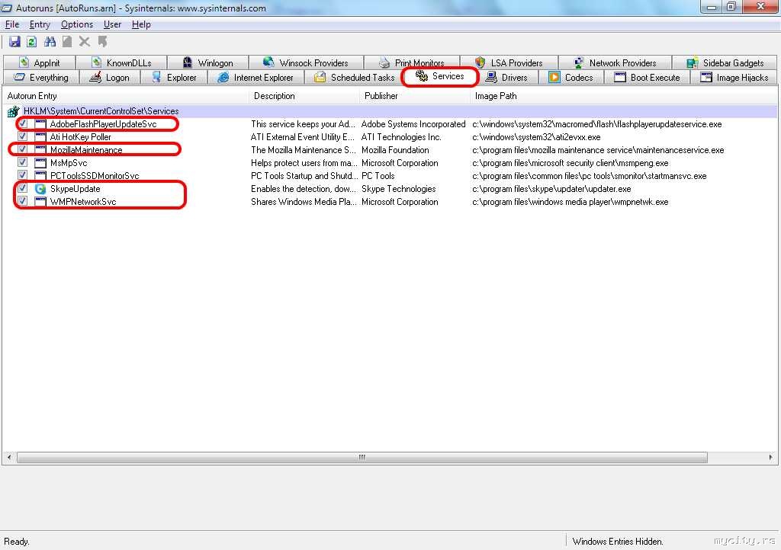The width and height of the screenshot is (781, 550).
Task: Select the SkypeUpdate entry name
Action: click(x=76, y=188)
